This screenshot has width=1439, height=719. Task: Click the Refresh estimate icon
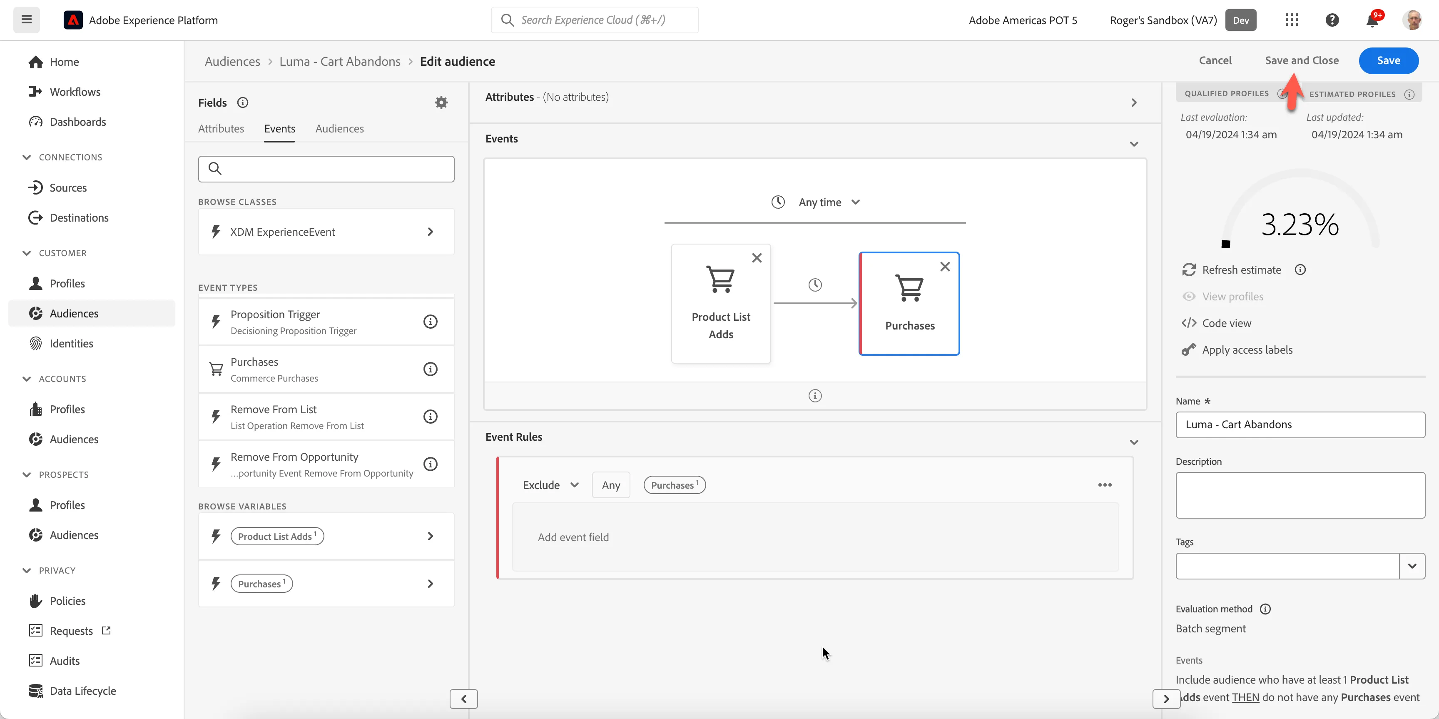tap(1188, 270)
